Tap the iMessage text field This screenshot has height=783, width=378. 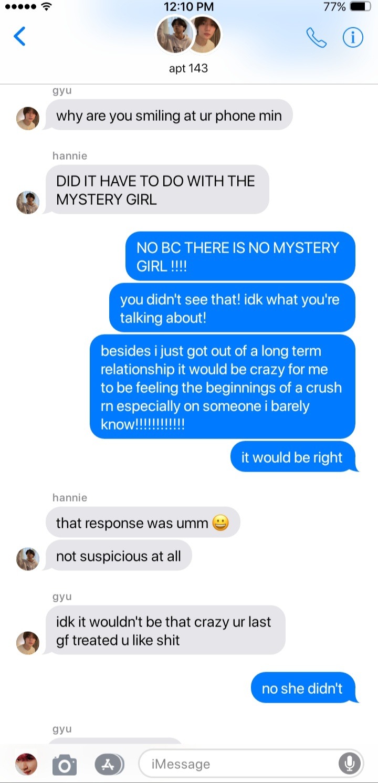(x=251, y=764)
